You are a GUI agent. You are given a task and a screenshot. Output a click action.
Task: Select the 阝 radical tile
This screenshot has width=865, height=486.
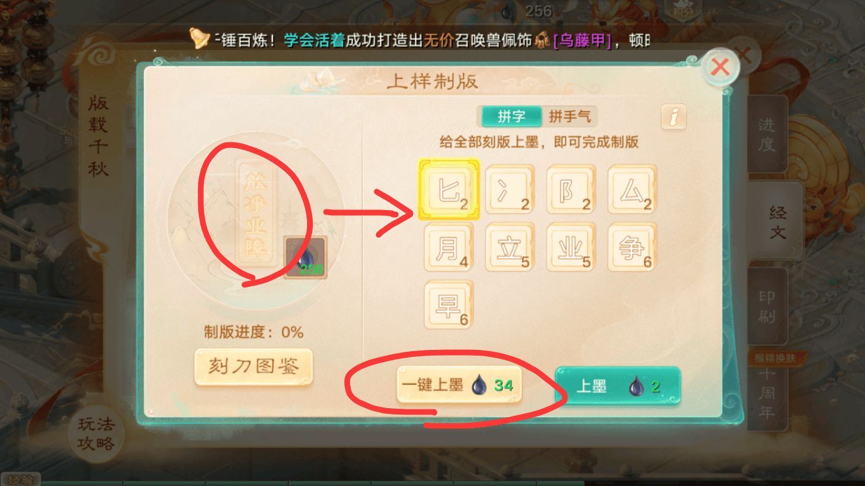571,189
